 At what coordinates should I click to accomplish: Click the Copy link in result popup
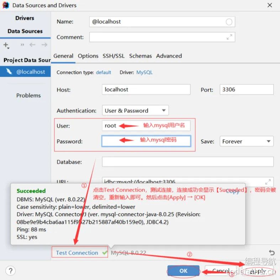[x=232, y=191]
